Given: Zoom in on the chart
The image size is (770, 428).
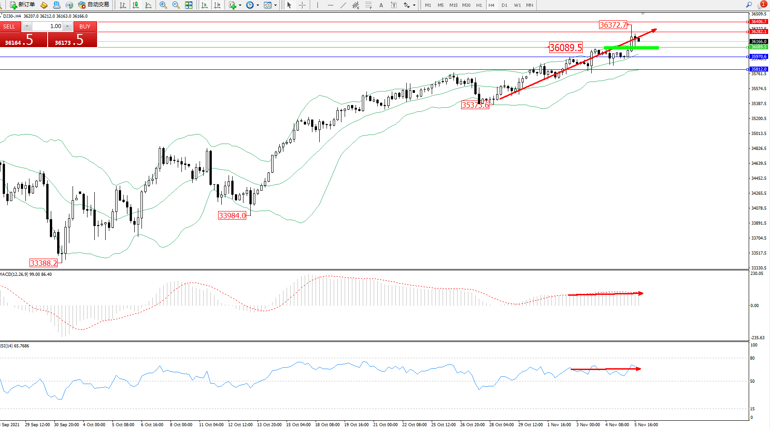Looking at the screenshot, I should 163,5.
